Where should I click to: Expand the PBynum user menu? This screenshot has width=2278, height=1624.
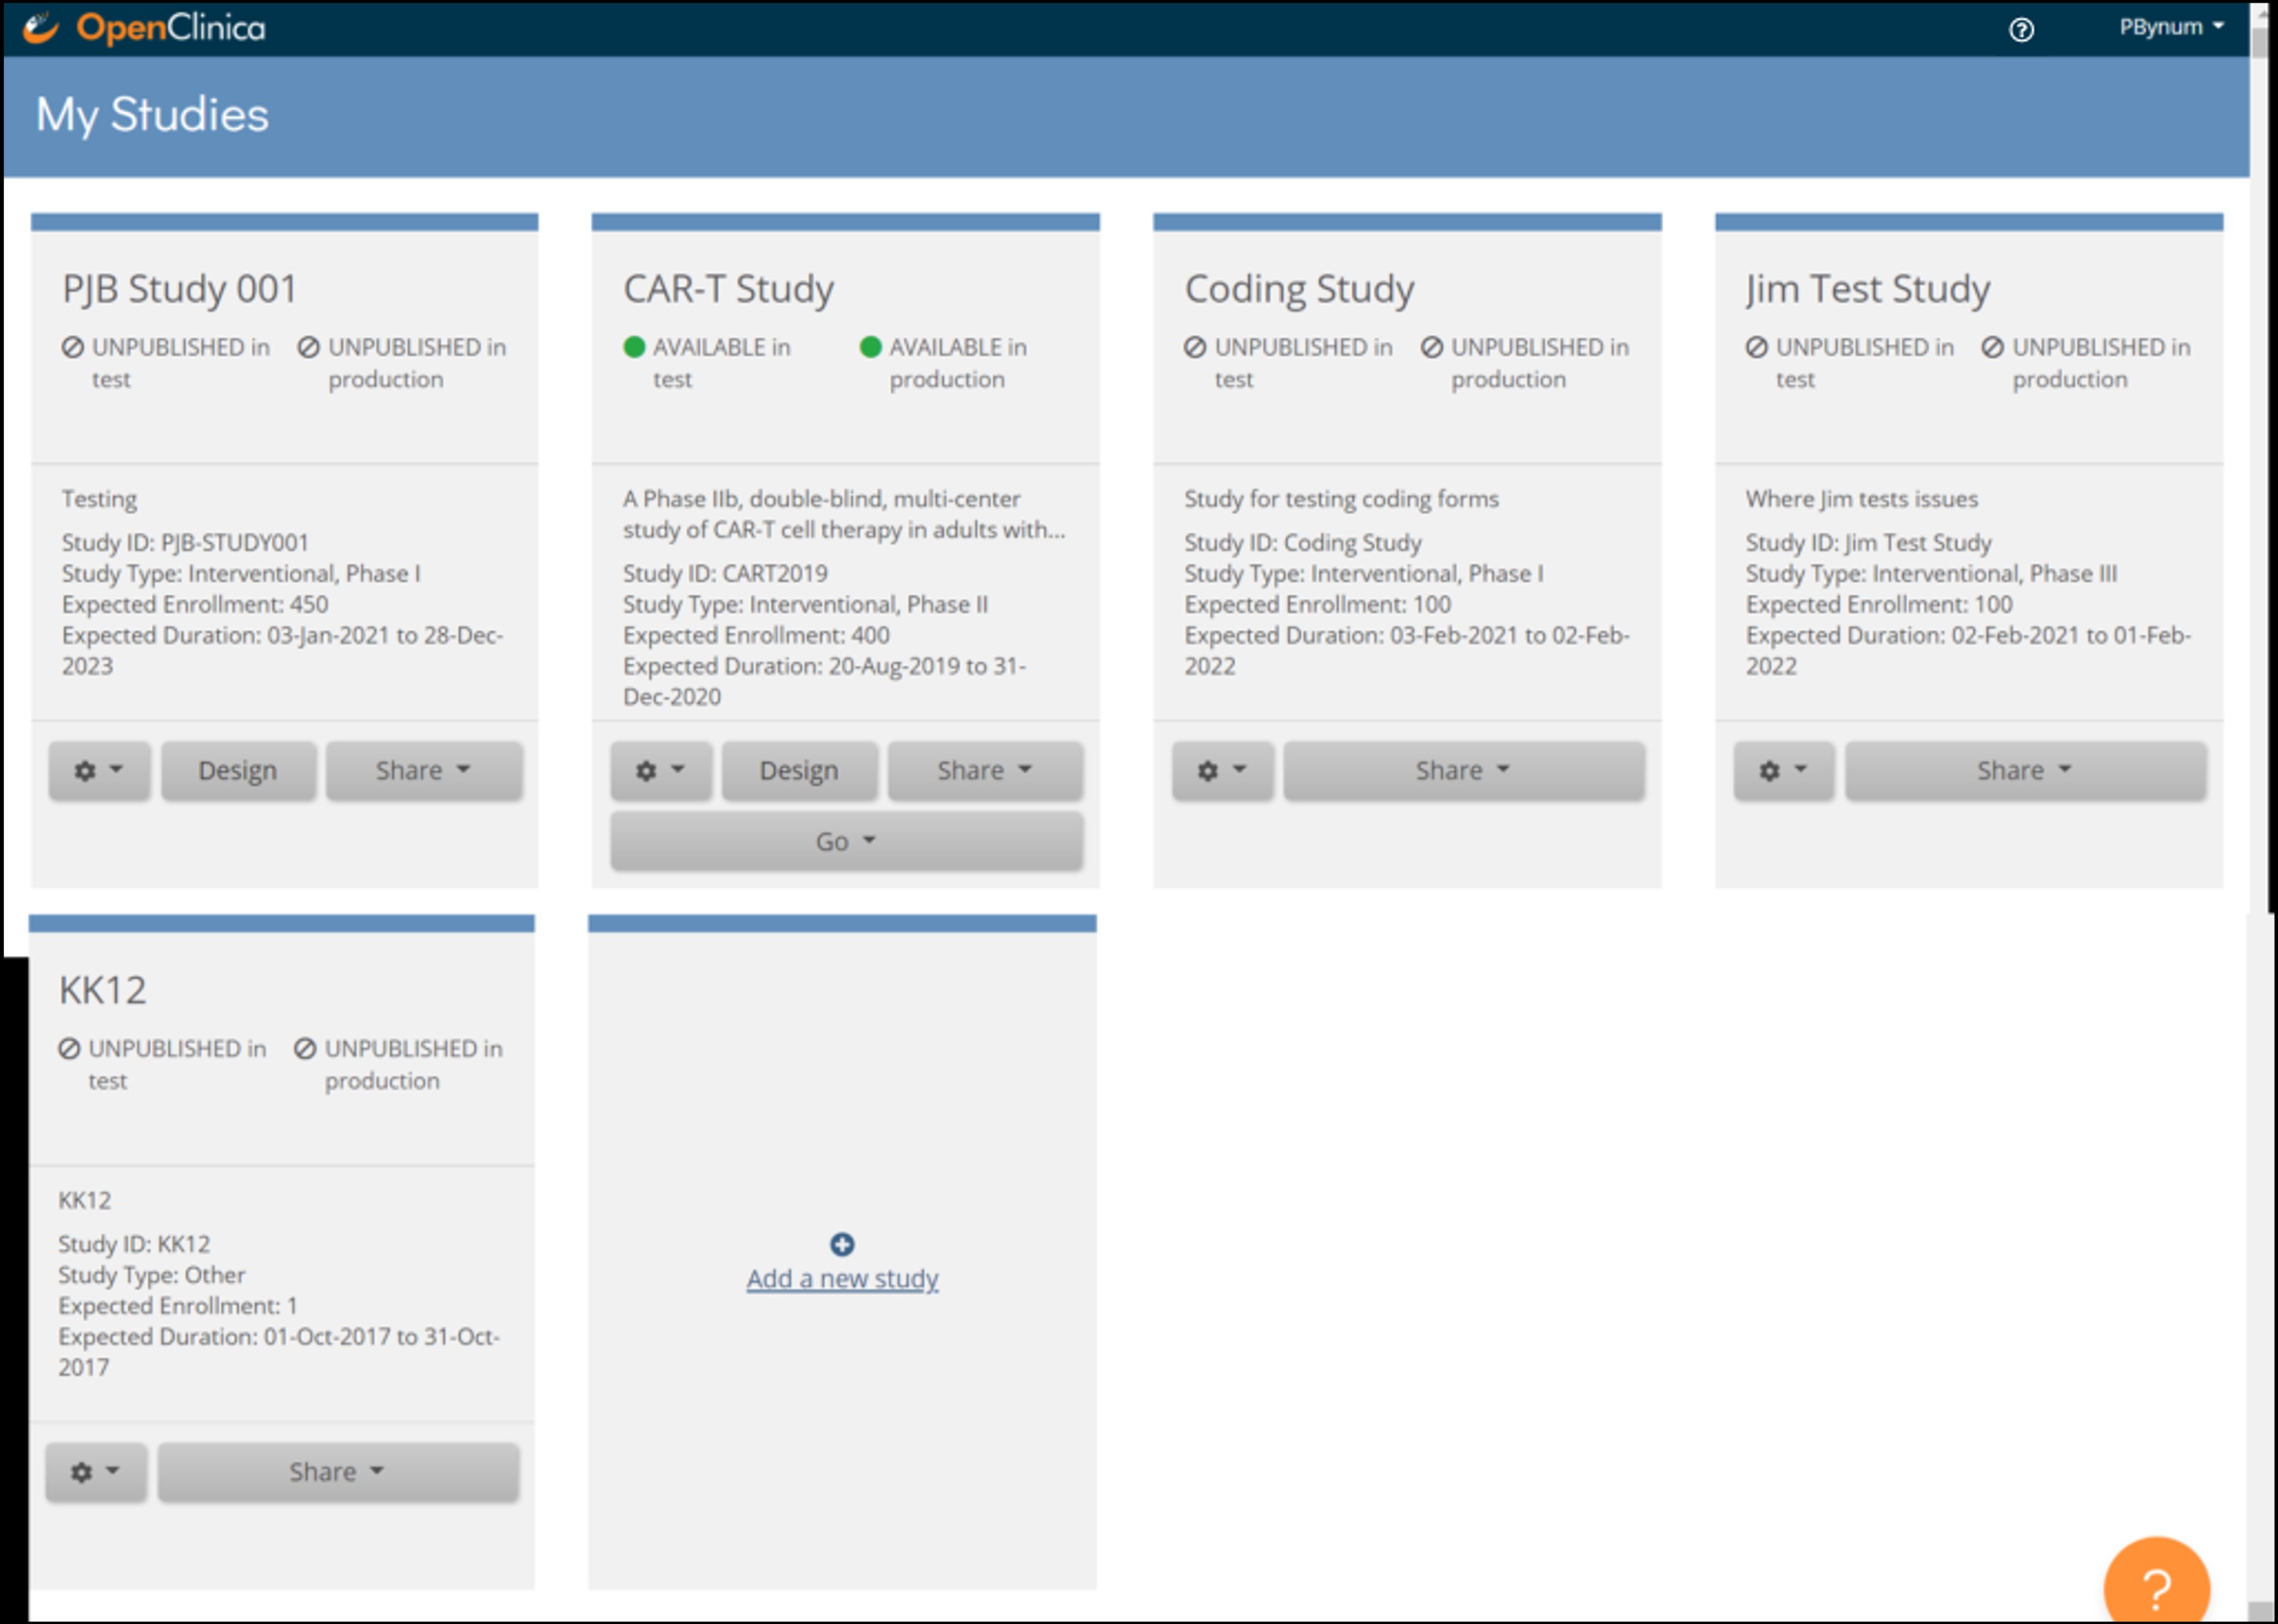tap(2171, 27)
